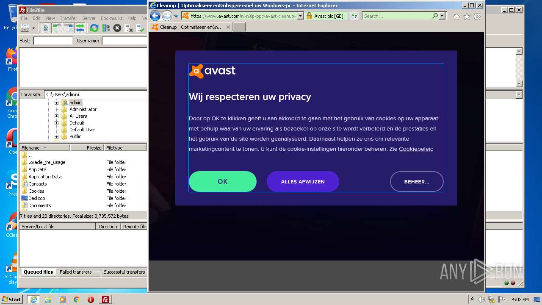Click Internet Explorer Back button
Viewport: 542px width, 305px height.
pyautogui.click(x=155, y=16)
